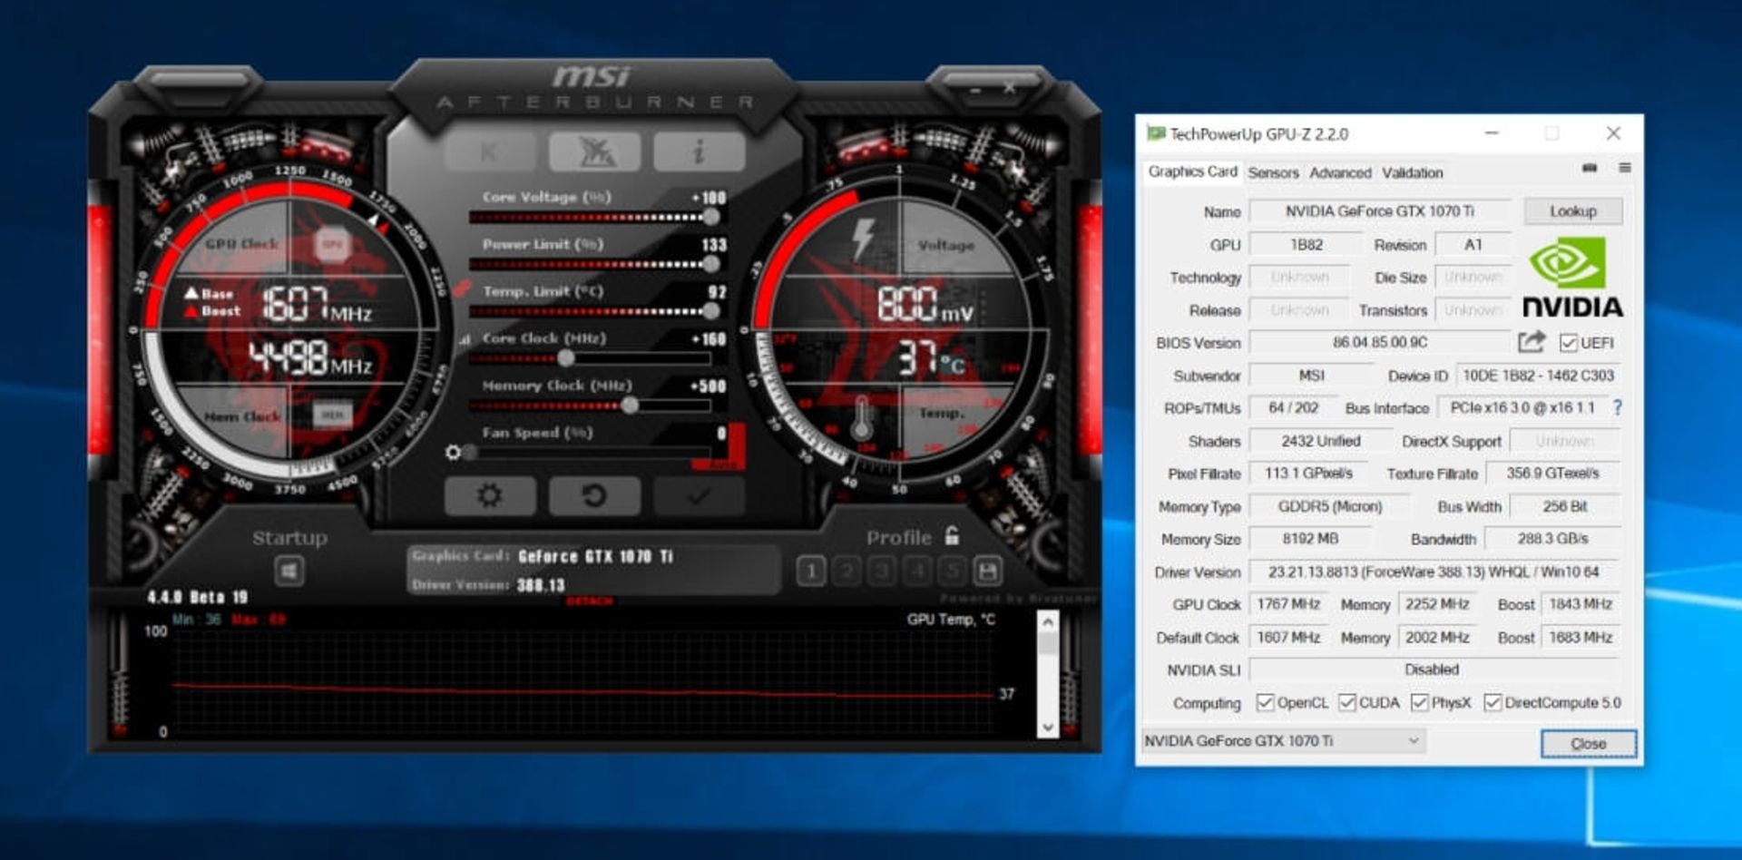The width and height of the screenshot is (1742, 860).
Task: Click the BIOS Version field
Action: point(1379,342)
